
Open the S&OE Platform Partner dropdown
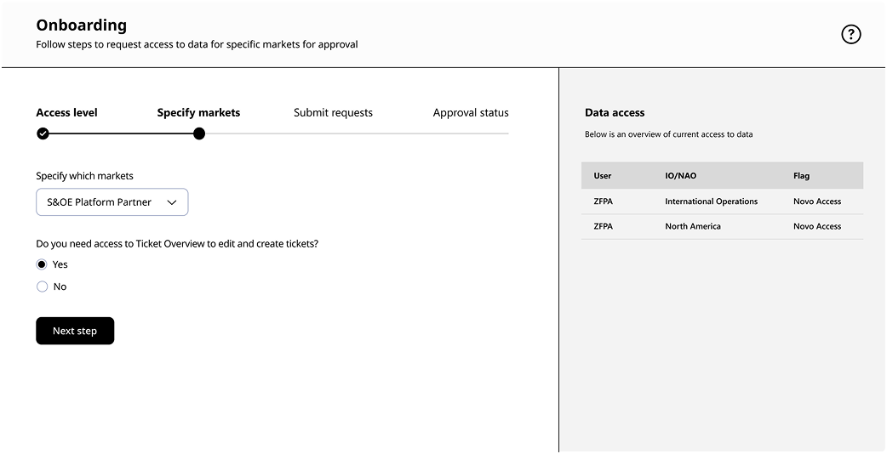(x=112, y=202)
